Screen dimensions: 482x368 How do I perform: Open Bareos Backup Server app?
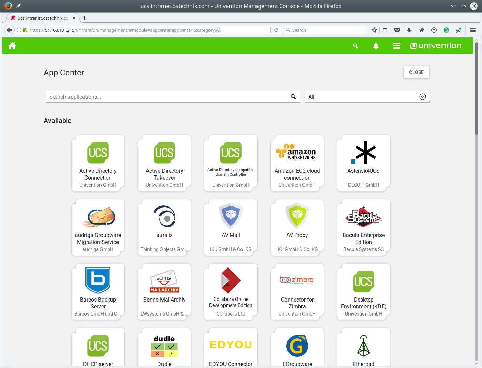point(98,292)
